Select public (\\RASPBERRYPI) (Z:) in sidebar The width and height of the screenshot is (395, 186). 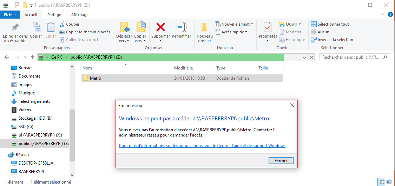(34, 144)
